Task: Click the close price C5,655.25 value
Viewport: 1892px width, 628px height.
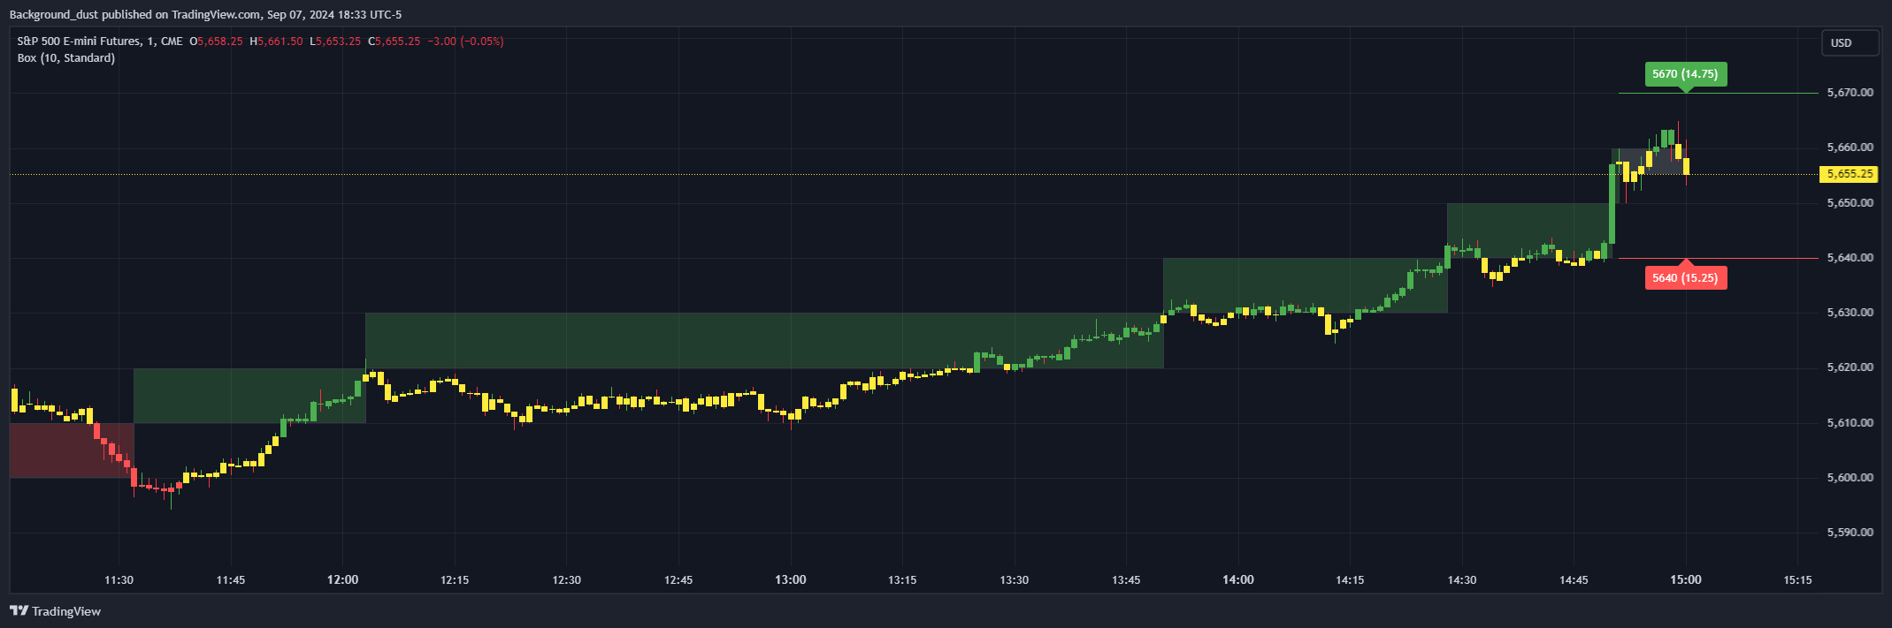Action: click(x=394, y=42)
